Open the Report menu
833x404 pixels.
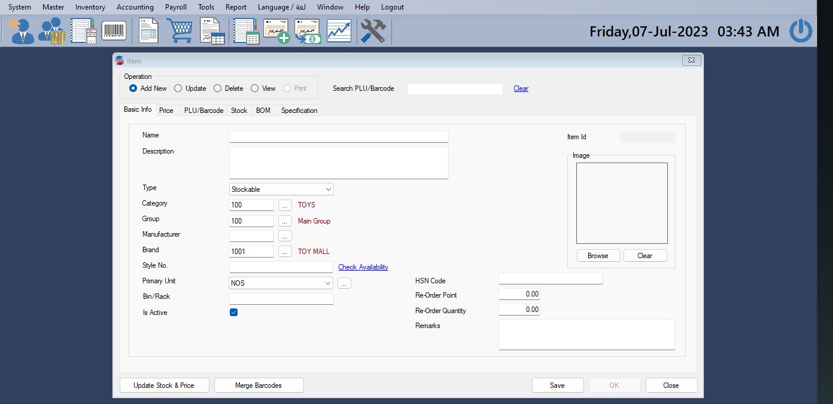pyautogui.click(x=236, y=7)
